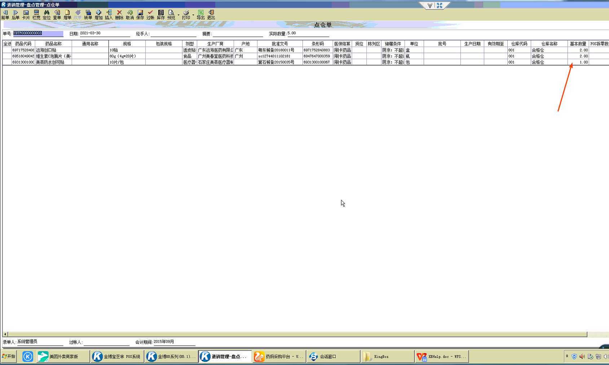609x365 pixels.
Task: Click the 储藏条件 column header
Action: click(393, 44)
